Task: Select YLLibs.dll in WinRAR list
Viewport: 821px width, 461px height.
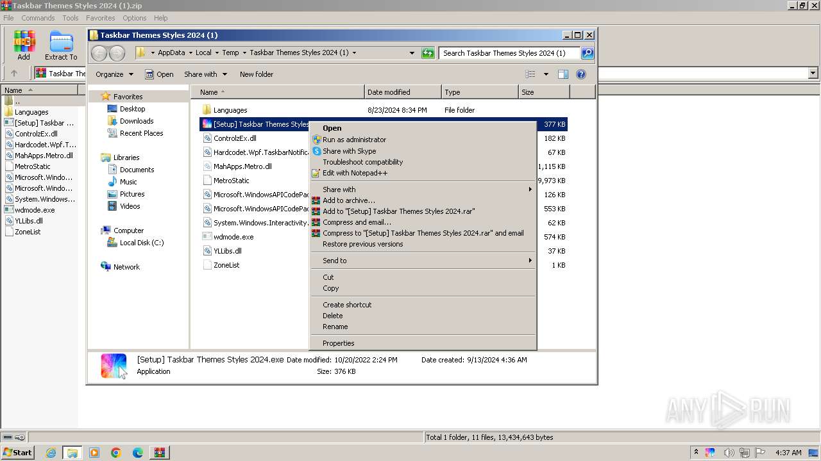Action: tap(29, 221)
